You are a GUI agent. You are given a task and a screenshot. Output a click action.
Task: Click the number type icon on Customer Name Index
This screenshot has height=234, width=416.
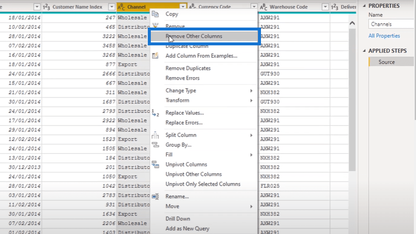click(x=47, y=7)
